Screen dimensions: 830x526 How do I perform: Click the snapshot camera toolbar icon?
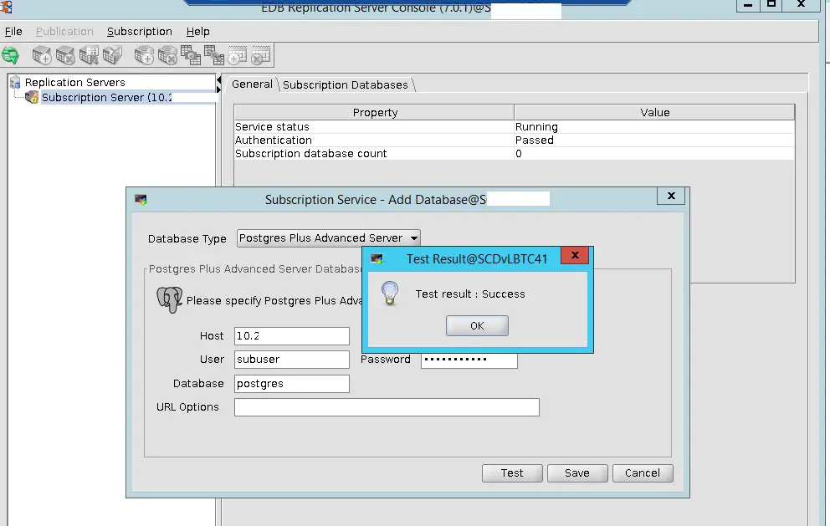191,55
